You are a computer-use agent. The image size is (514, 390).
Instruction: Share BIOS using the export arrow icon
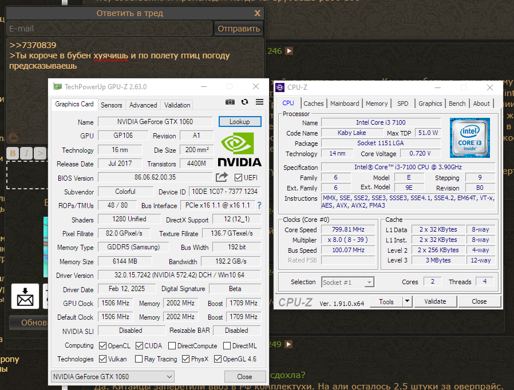222,177
